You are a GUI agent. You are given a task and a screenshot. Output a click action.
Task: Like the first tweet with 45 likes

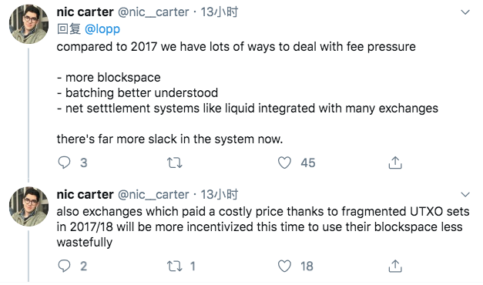[284, 163]
